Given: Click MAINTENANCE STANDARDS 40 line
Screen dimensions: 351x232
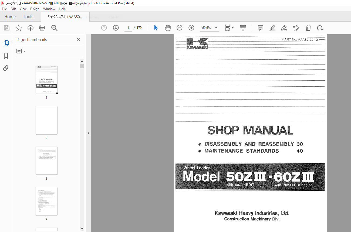Looking at the screenshot, I should pyautogui.click(x=251, y=151).
